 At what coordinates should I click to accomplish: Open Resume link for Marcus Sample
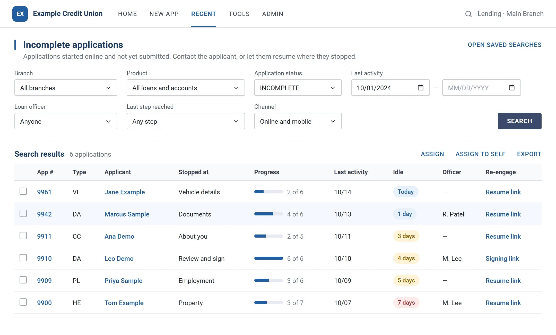pyautogui.click(x=503, y=214)
